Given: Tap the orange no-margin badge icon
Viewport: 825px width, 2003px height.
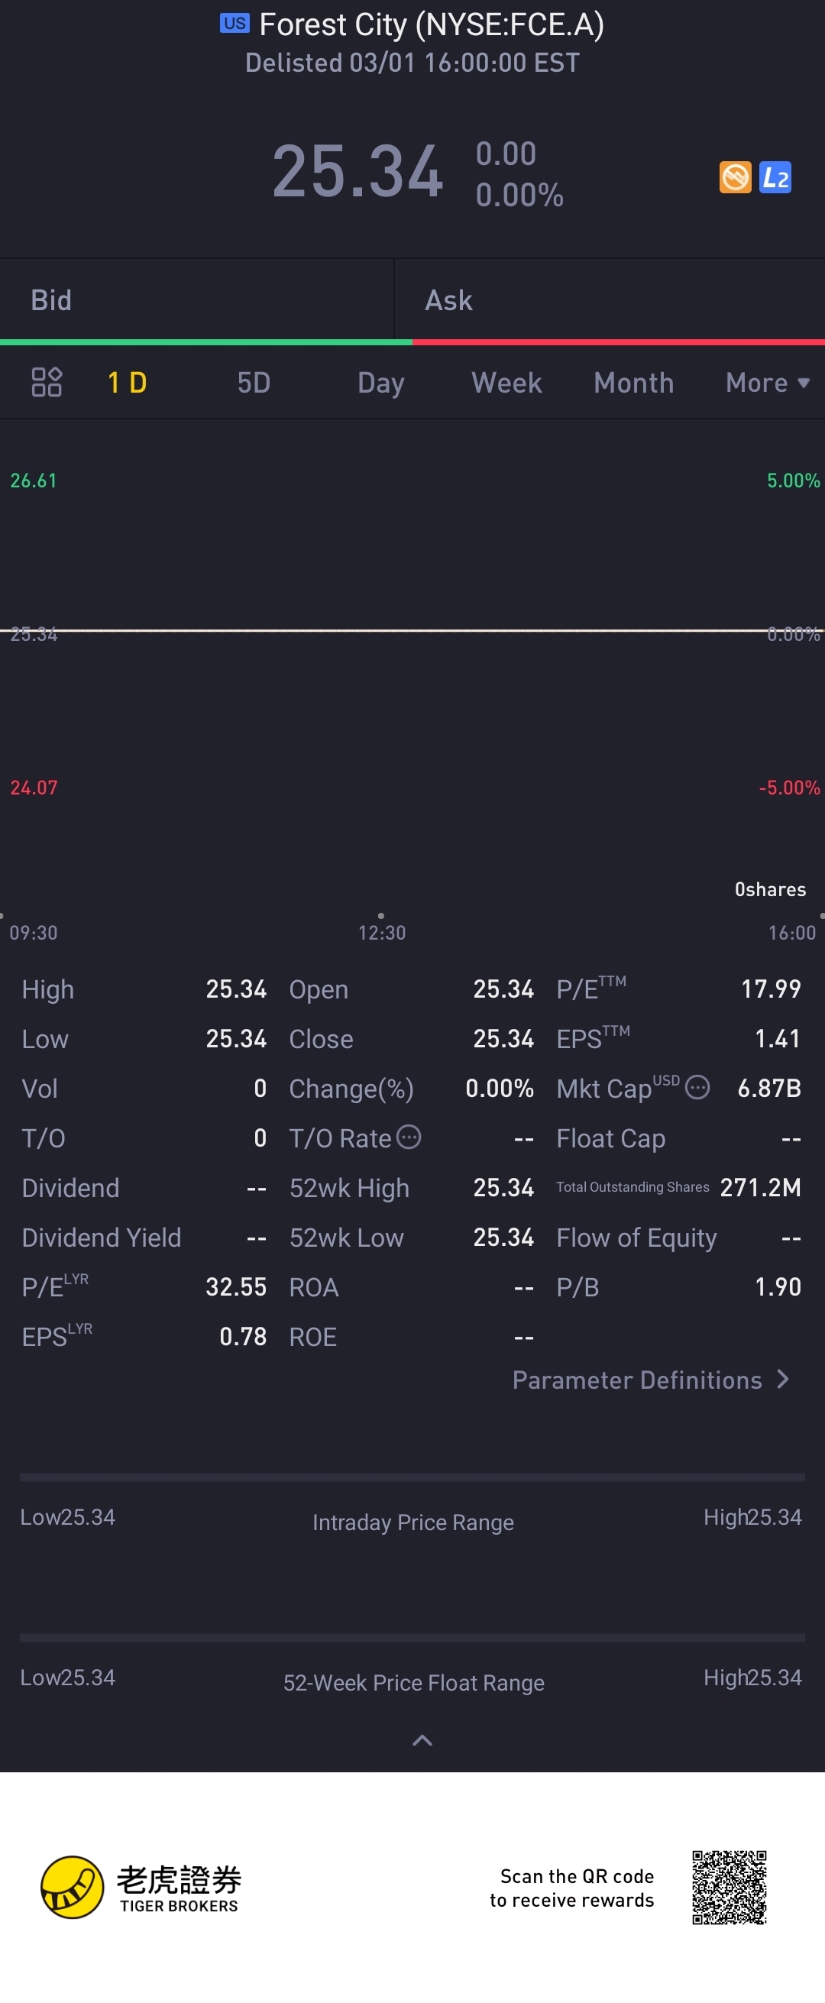Looking at the screenshot, I should 735,177.
